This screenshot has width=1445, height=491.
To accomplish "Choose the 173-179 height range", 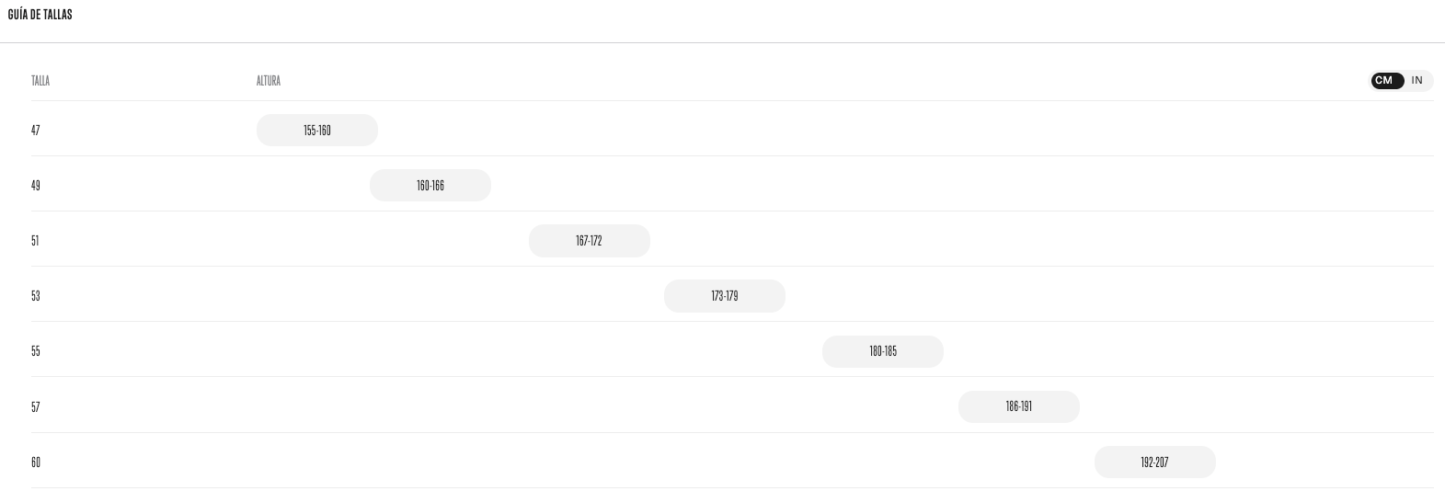I will 725,296.
